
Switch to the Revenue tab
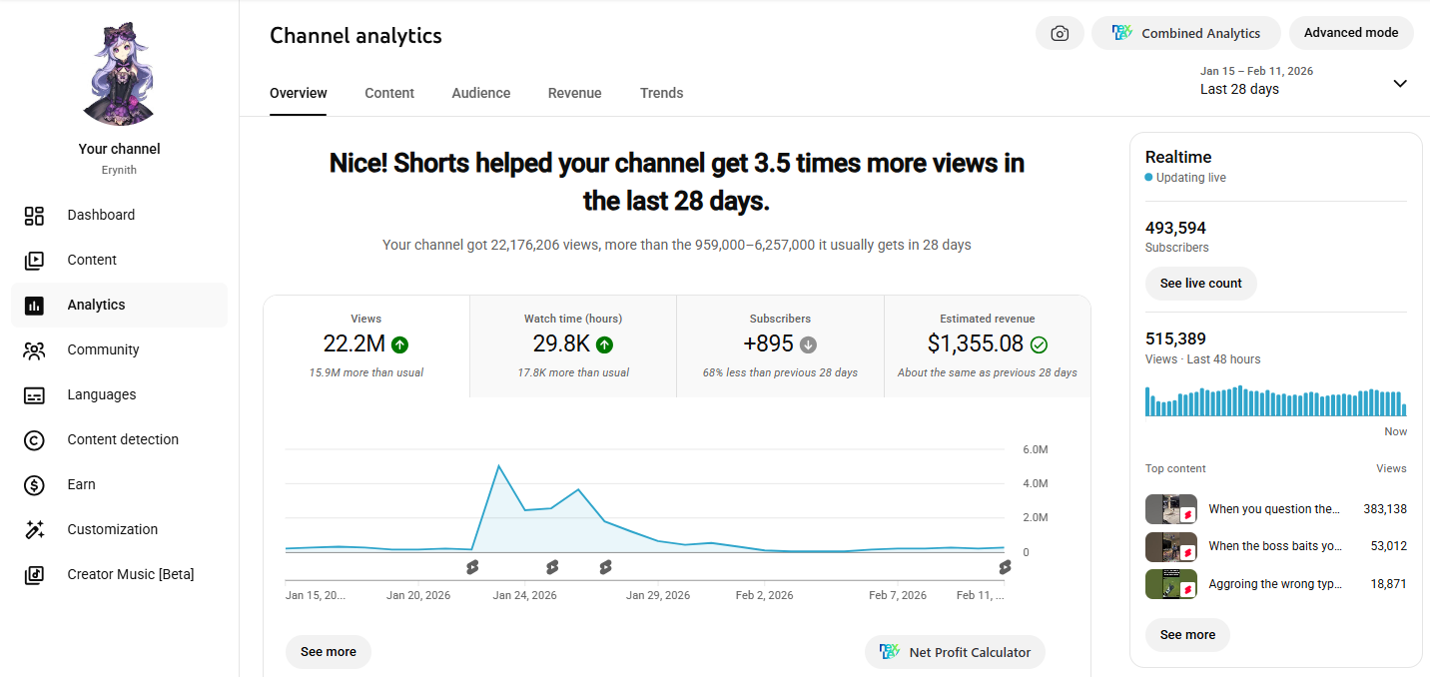coord(575,93)
